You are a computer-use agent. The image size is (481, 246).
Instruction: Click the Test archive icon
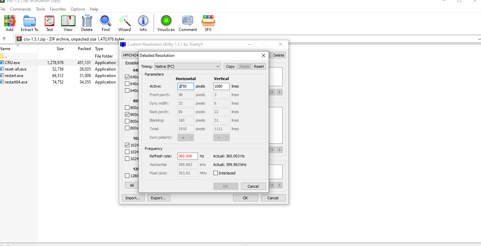click(49, 21)
